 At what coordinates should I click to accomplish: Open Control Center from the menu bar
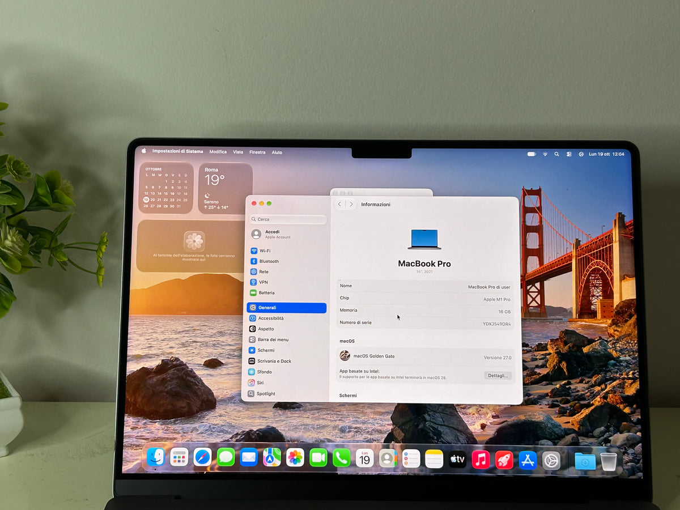[569, 154]
